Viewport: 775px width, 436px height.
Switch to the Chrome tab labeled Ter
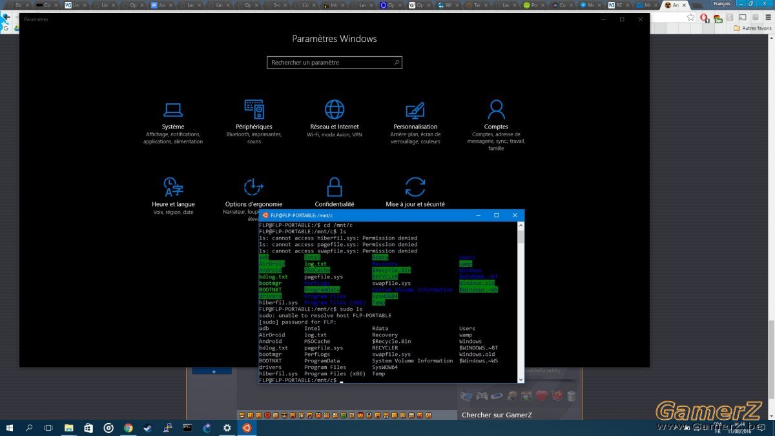476,5
